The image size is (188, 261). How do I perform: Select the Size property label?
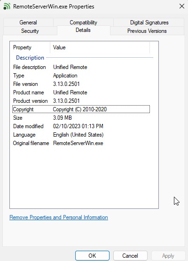pyautogui.click(x=18, y=118)
